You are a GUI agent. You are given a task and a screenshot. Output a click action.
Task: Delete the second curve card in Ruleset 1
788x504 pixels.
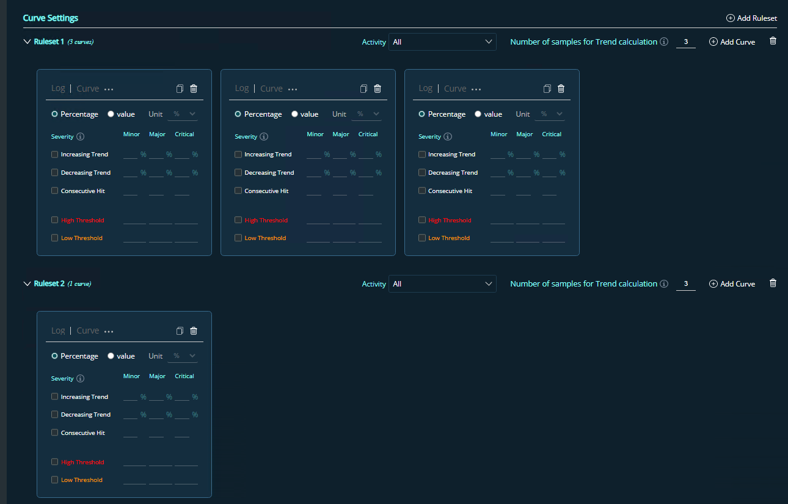click(378, 89)
